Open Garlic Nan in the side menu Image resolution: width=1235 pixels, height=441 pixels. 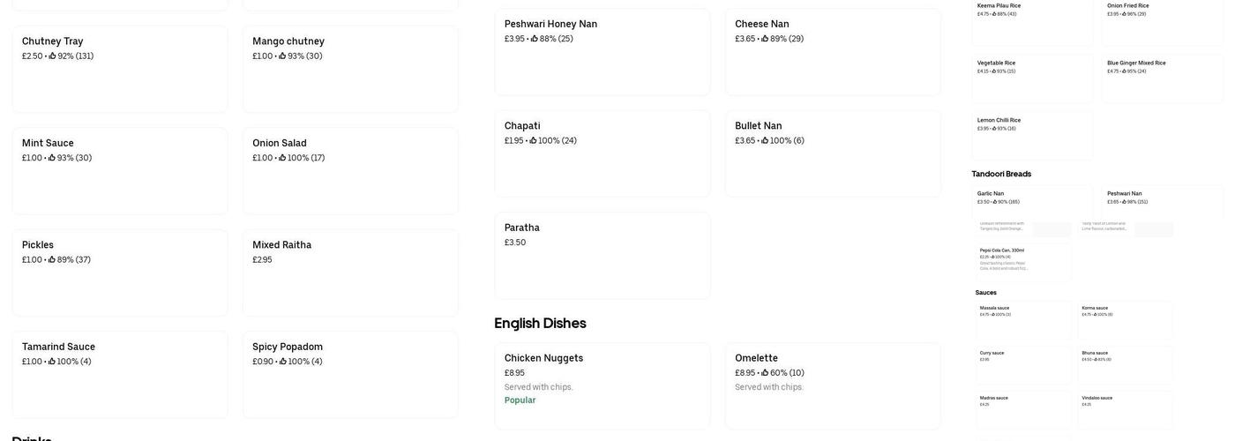coord(1032,202)
